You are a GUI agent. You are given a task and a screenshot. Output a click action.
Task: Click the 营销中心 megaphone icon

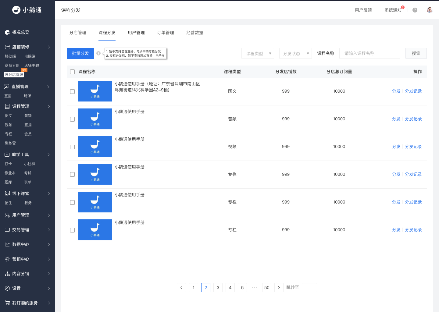[x=7, y=259]
